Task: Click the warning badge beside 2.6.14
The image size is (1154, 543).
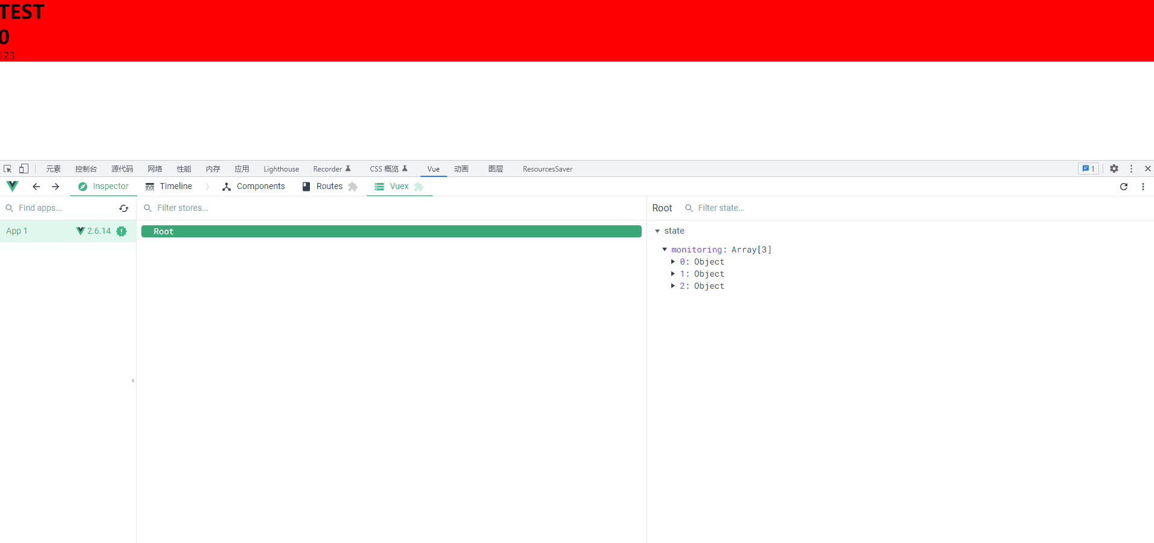Action: click(x=121, y=231)
